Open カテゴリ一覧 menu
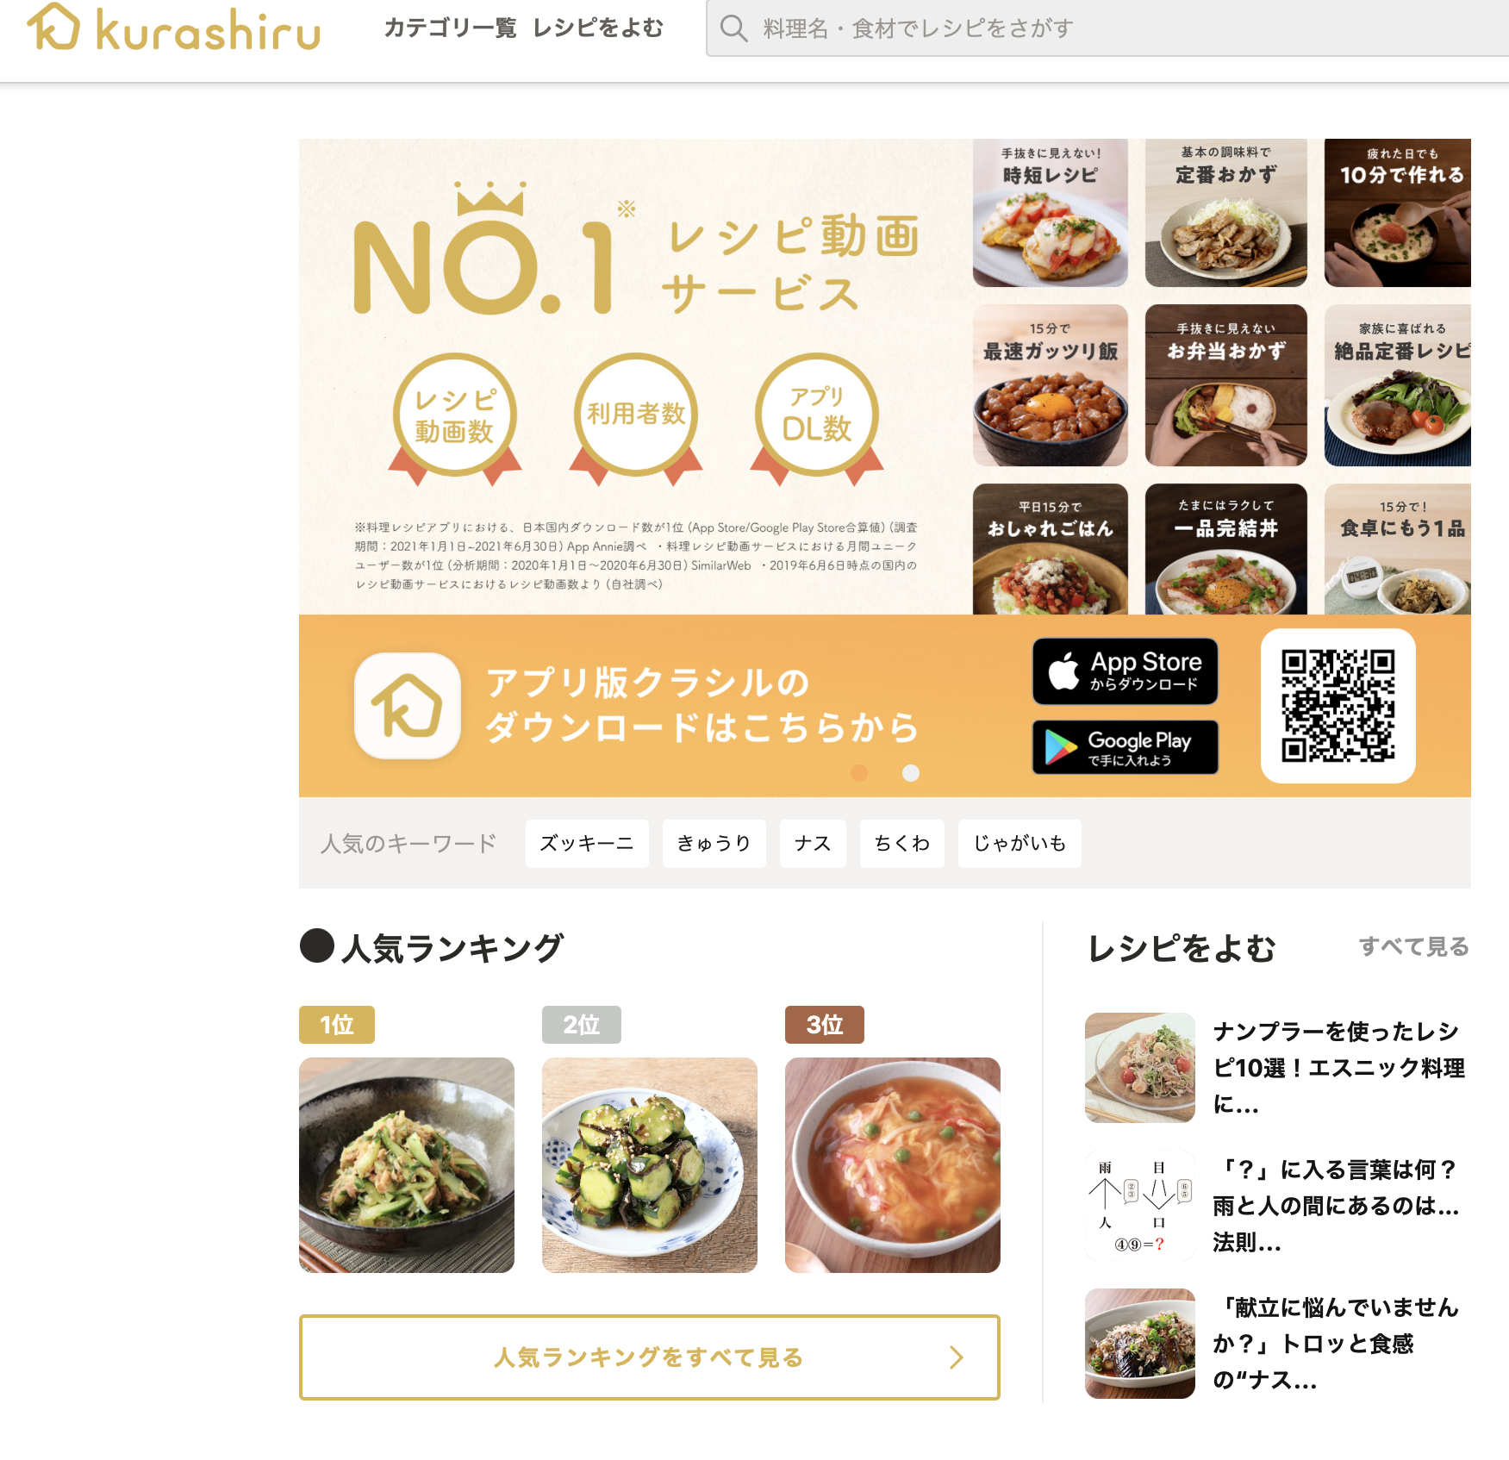Screen dimensions: 1509x1460 point(450,28)
